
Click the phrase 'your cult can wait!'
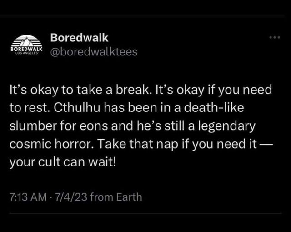(63, 162)
